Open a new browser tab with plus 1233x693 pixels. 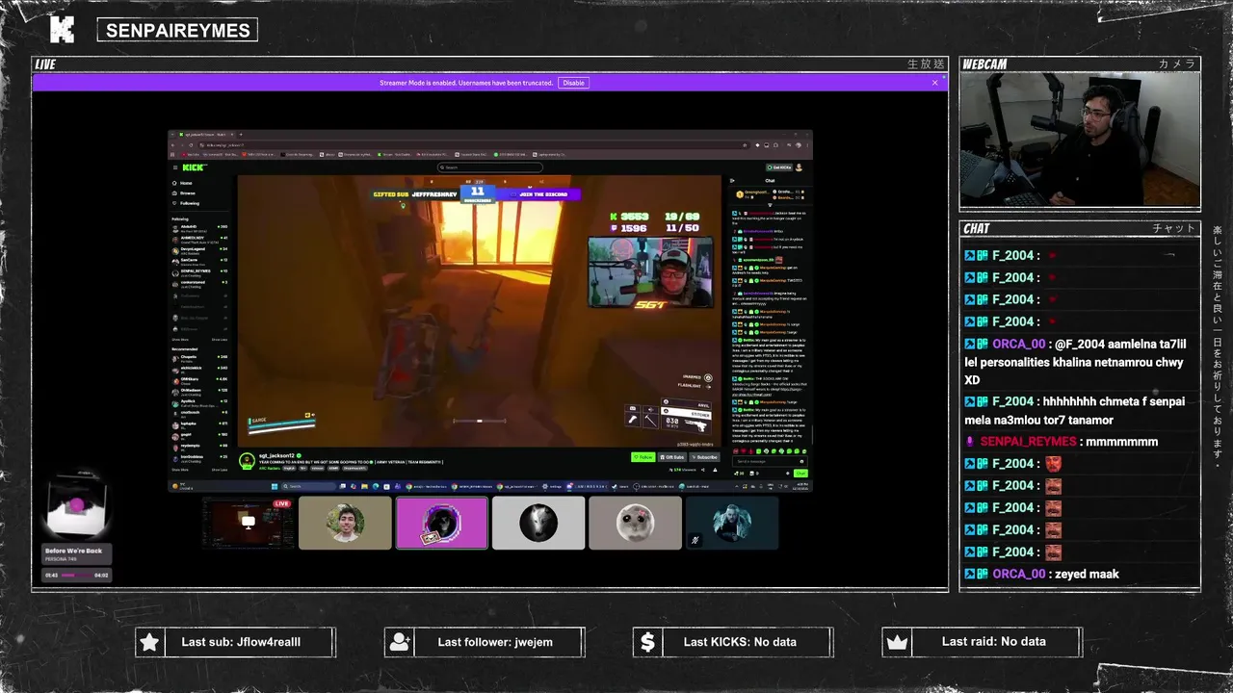click(x=241, y=135)
